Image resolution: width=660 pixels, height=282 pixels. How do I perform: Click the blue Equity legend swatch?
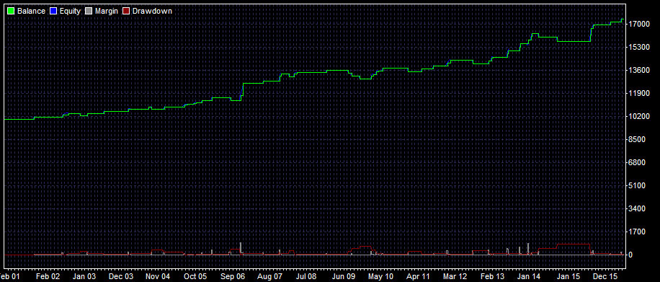pos(53,12)
